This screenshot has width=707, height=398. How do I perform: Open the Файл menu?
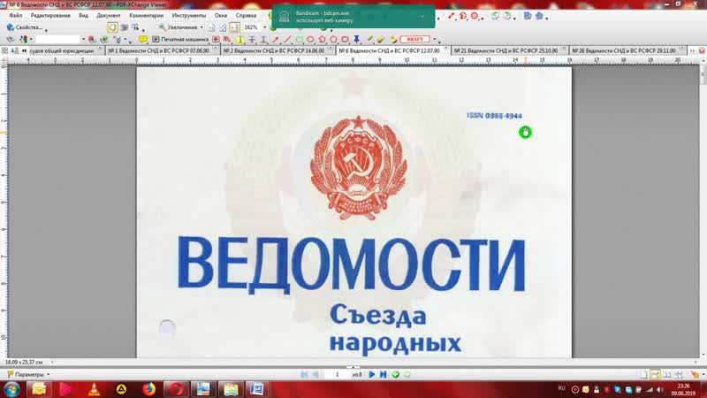15,15
